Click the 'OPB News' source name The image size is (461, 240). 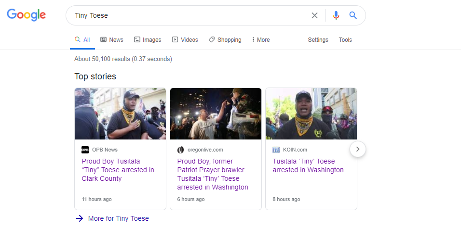click(105, 150)
